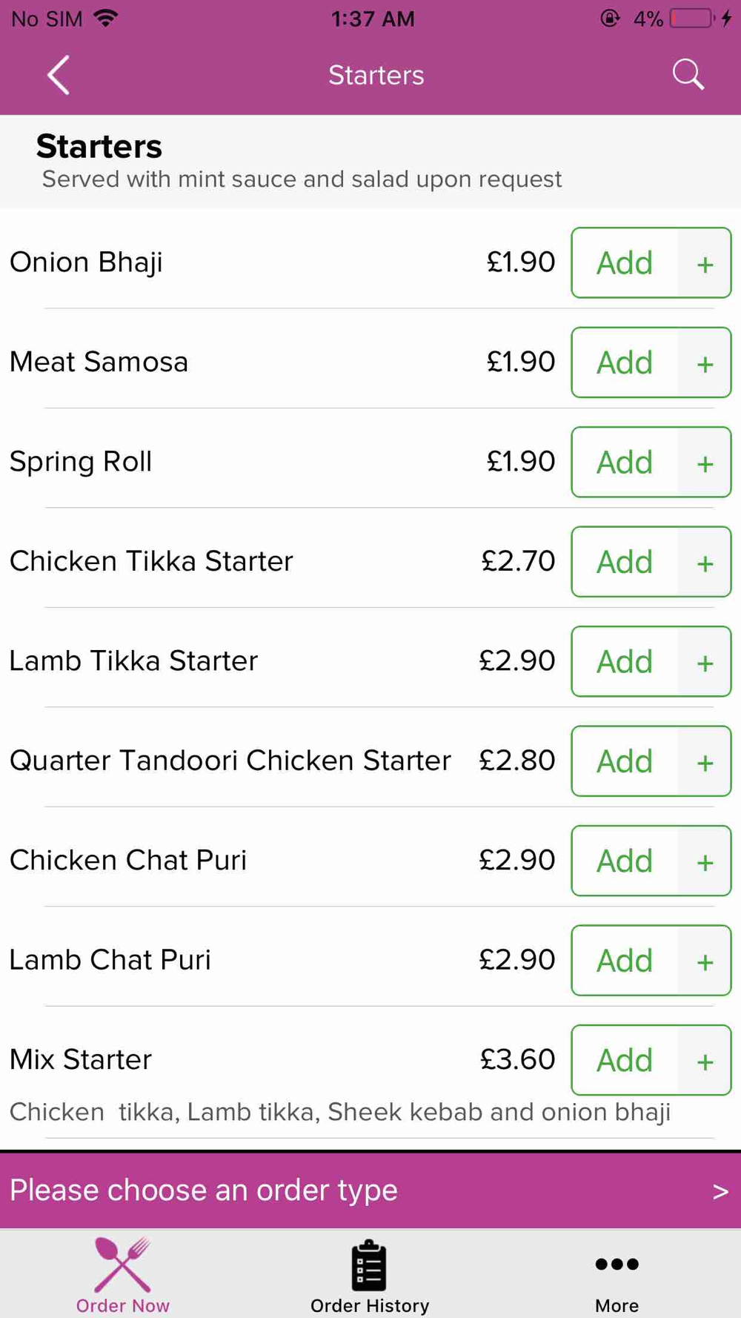The width and height of the screenshot is (741, 1318).
Task: Tap the Order Now cutlery icon
Action: [x=123, y=1265]
